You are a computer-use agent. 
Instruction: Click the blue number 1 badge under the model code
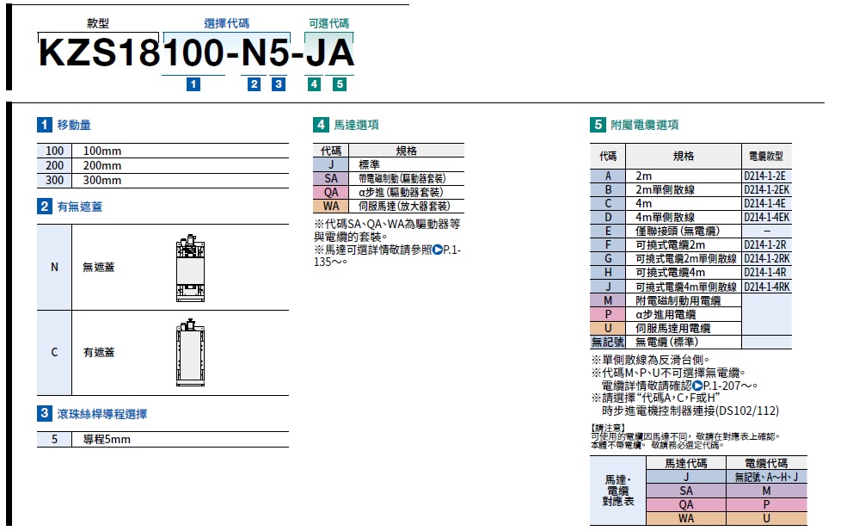(193, 84)
